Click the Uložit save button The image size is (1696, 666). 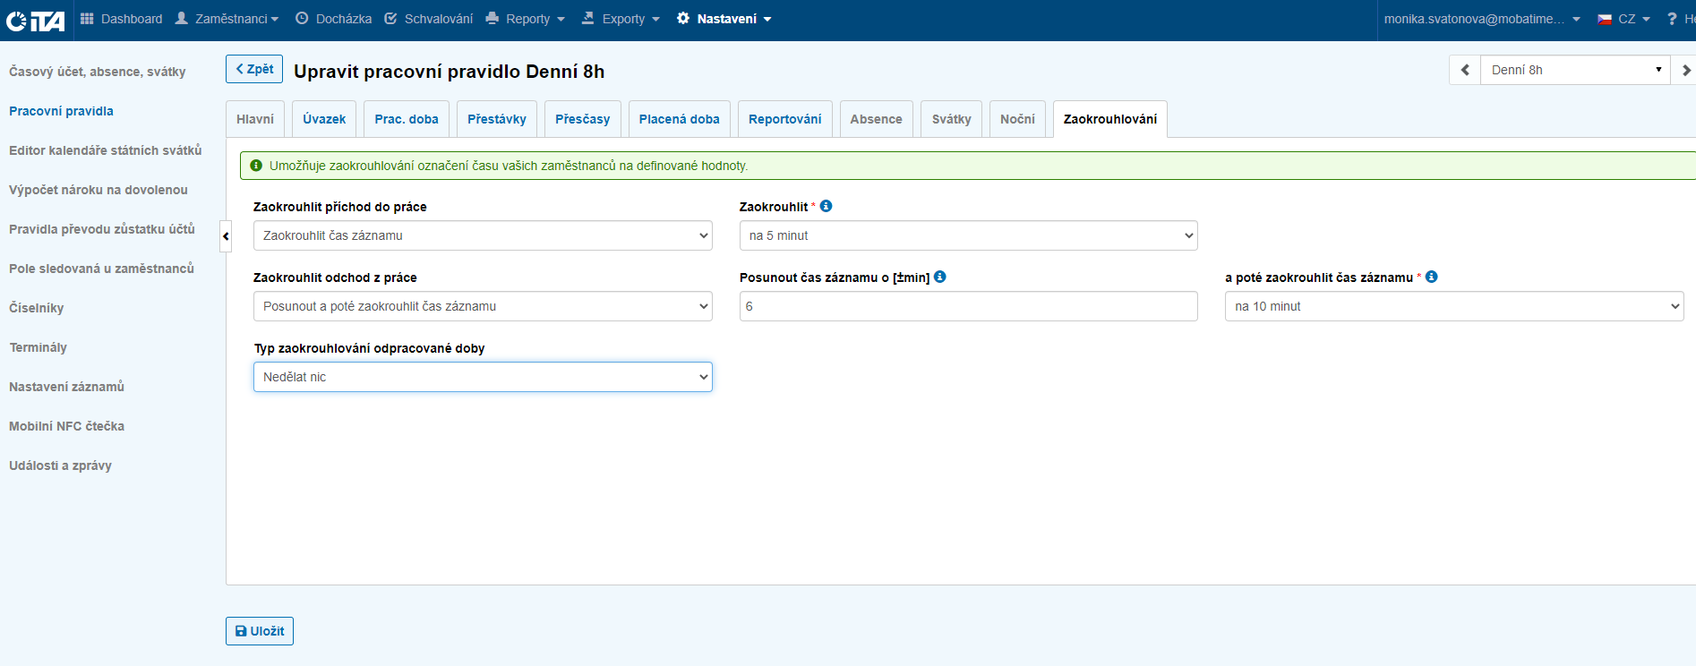(x=260, y=631)
